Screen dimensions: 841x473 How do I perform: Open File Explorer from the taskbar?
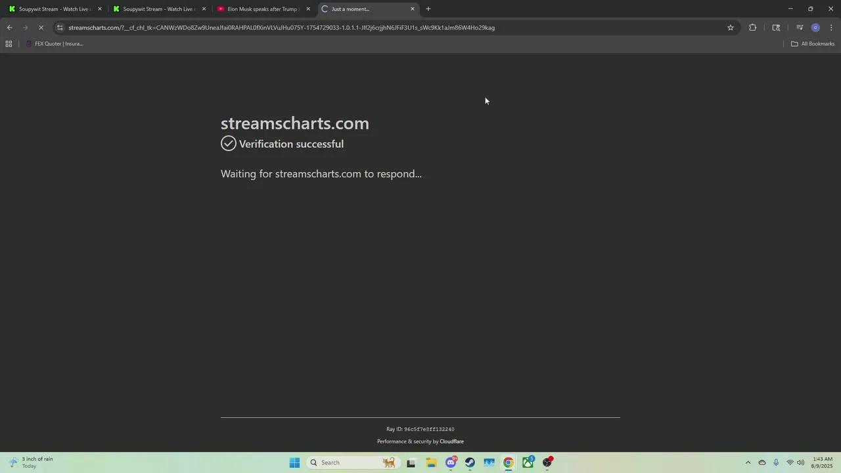(431, 462)
